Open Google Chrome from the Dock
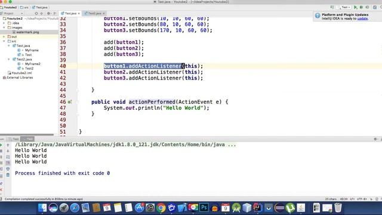The width and height of the screenshot is (382, 215). click(161, 208)
